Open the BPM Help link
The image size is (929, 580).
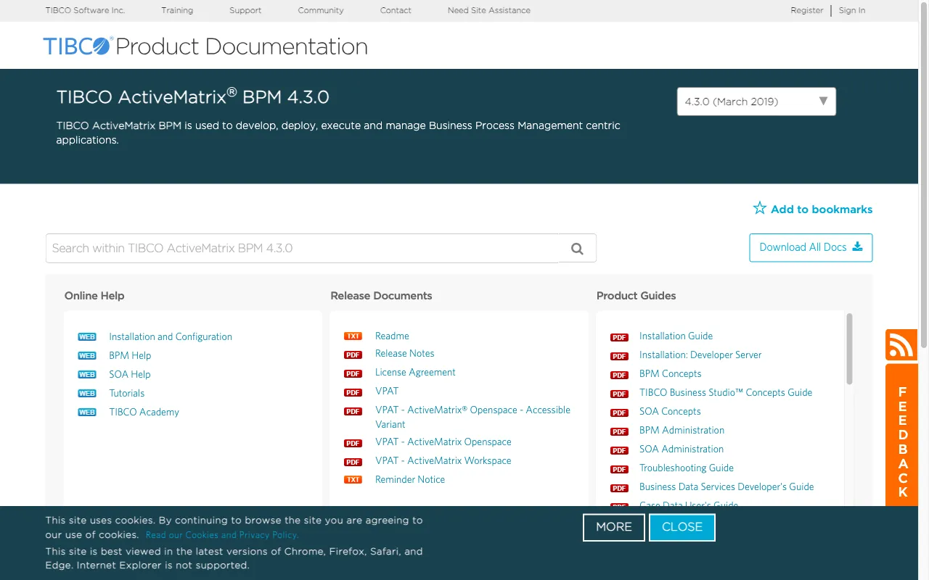click(130, 355)
